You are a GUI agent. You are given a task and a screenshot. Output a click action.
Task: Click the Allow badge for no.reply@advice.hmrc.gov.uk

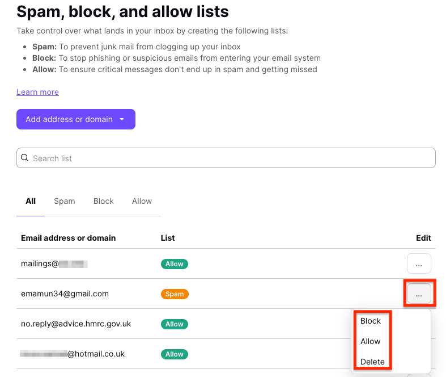coord(175,324)
